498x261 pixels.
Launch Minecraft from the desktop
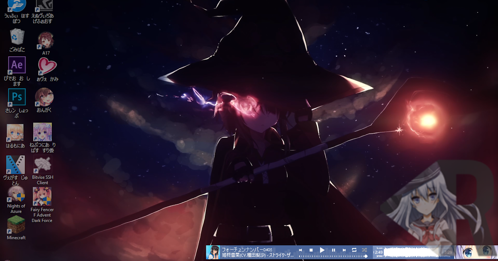tap(16, 225)
